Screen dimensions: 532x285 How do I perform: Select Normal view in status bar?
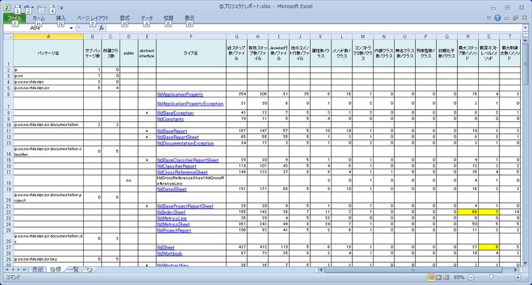(431, 277)
